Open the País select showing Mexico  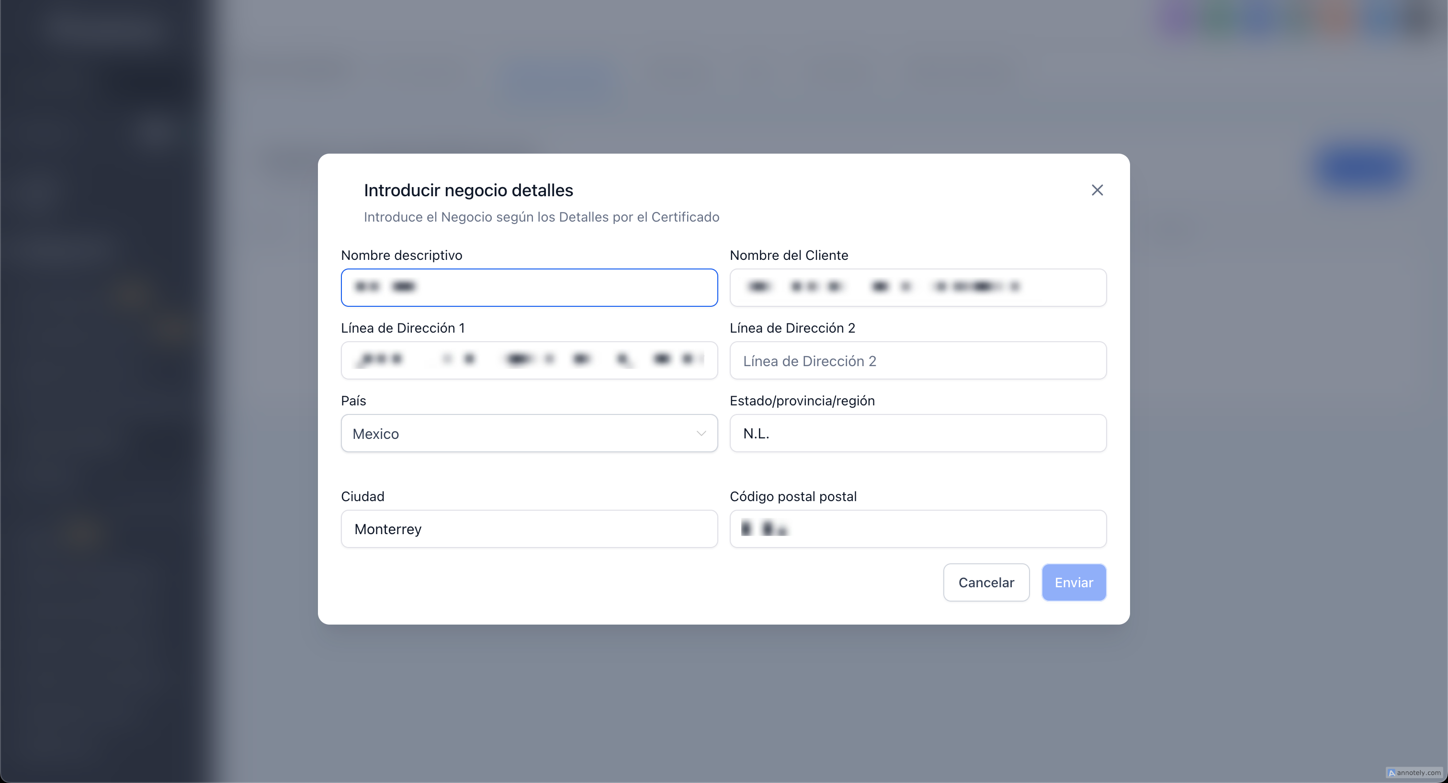click(517, 433)
